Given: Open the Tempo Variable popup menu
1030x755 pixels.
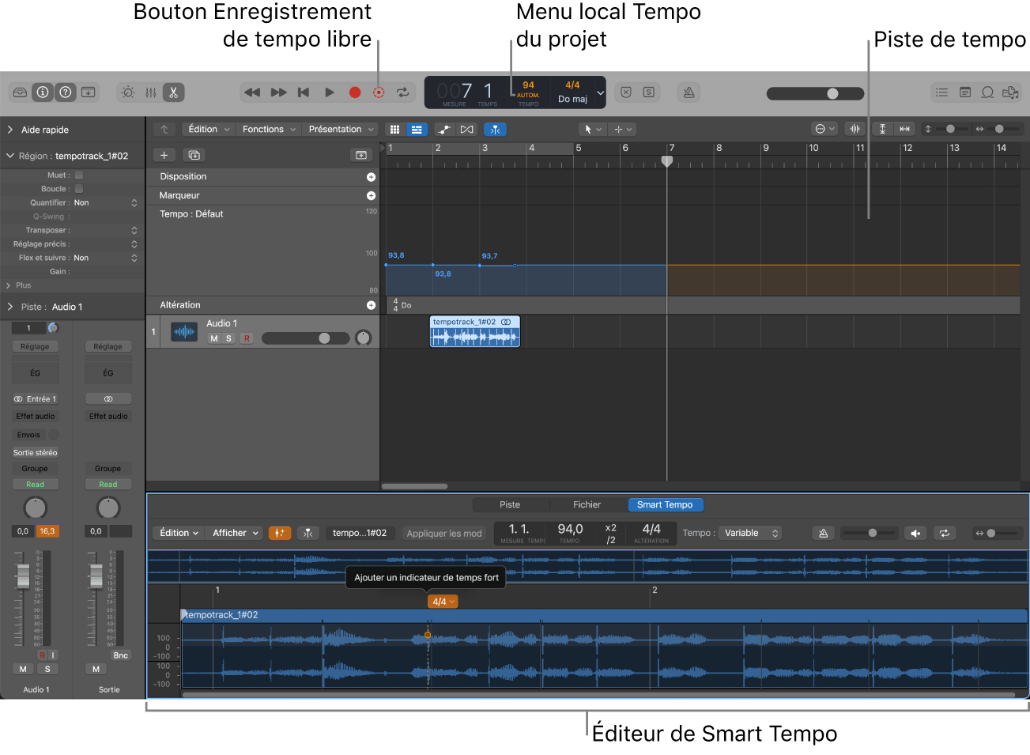Looking at the screenshot, I should click(750, 533).
